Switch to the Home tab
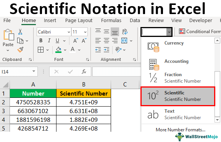Screen dimensions: 221x142 (29, 21)
